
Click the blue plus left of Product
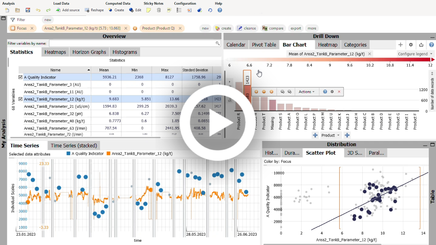coord(315,135)
